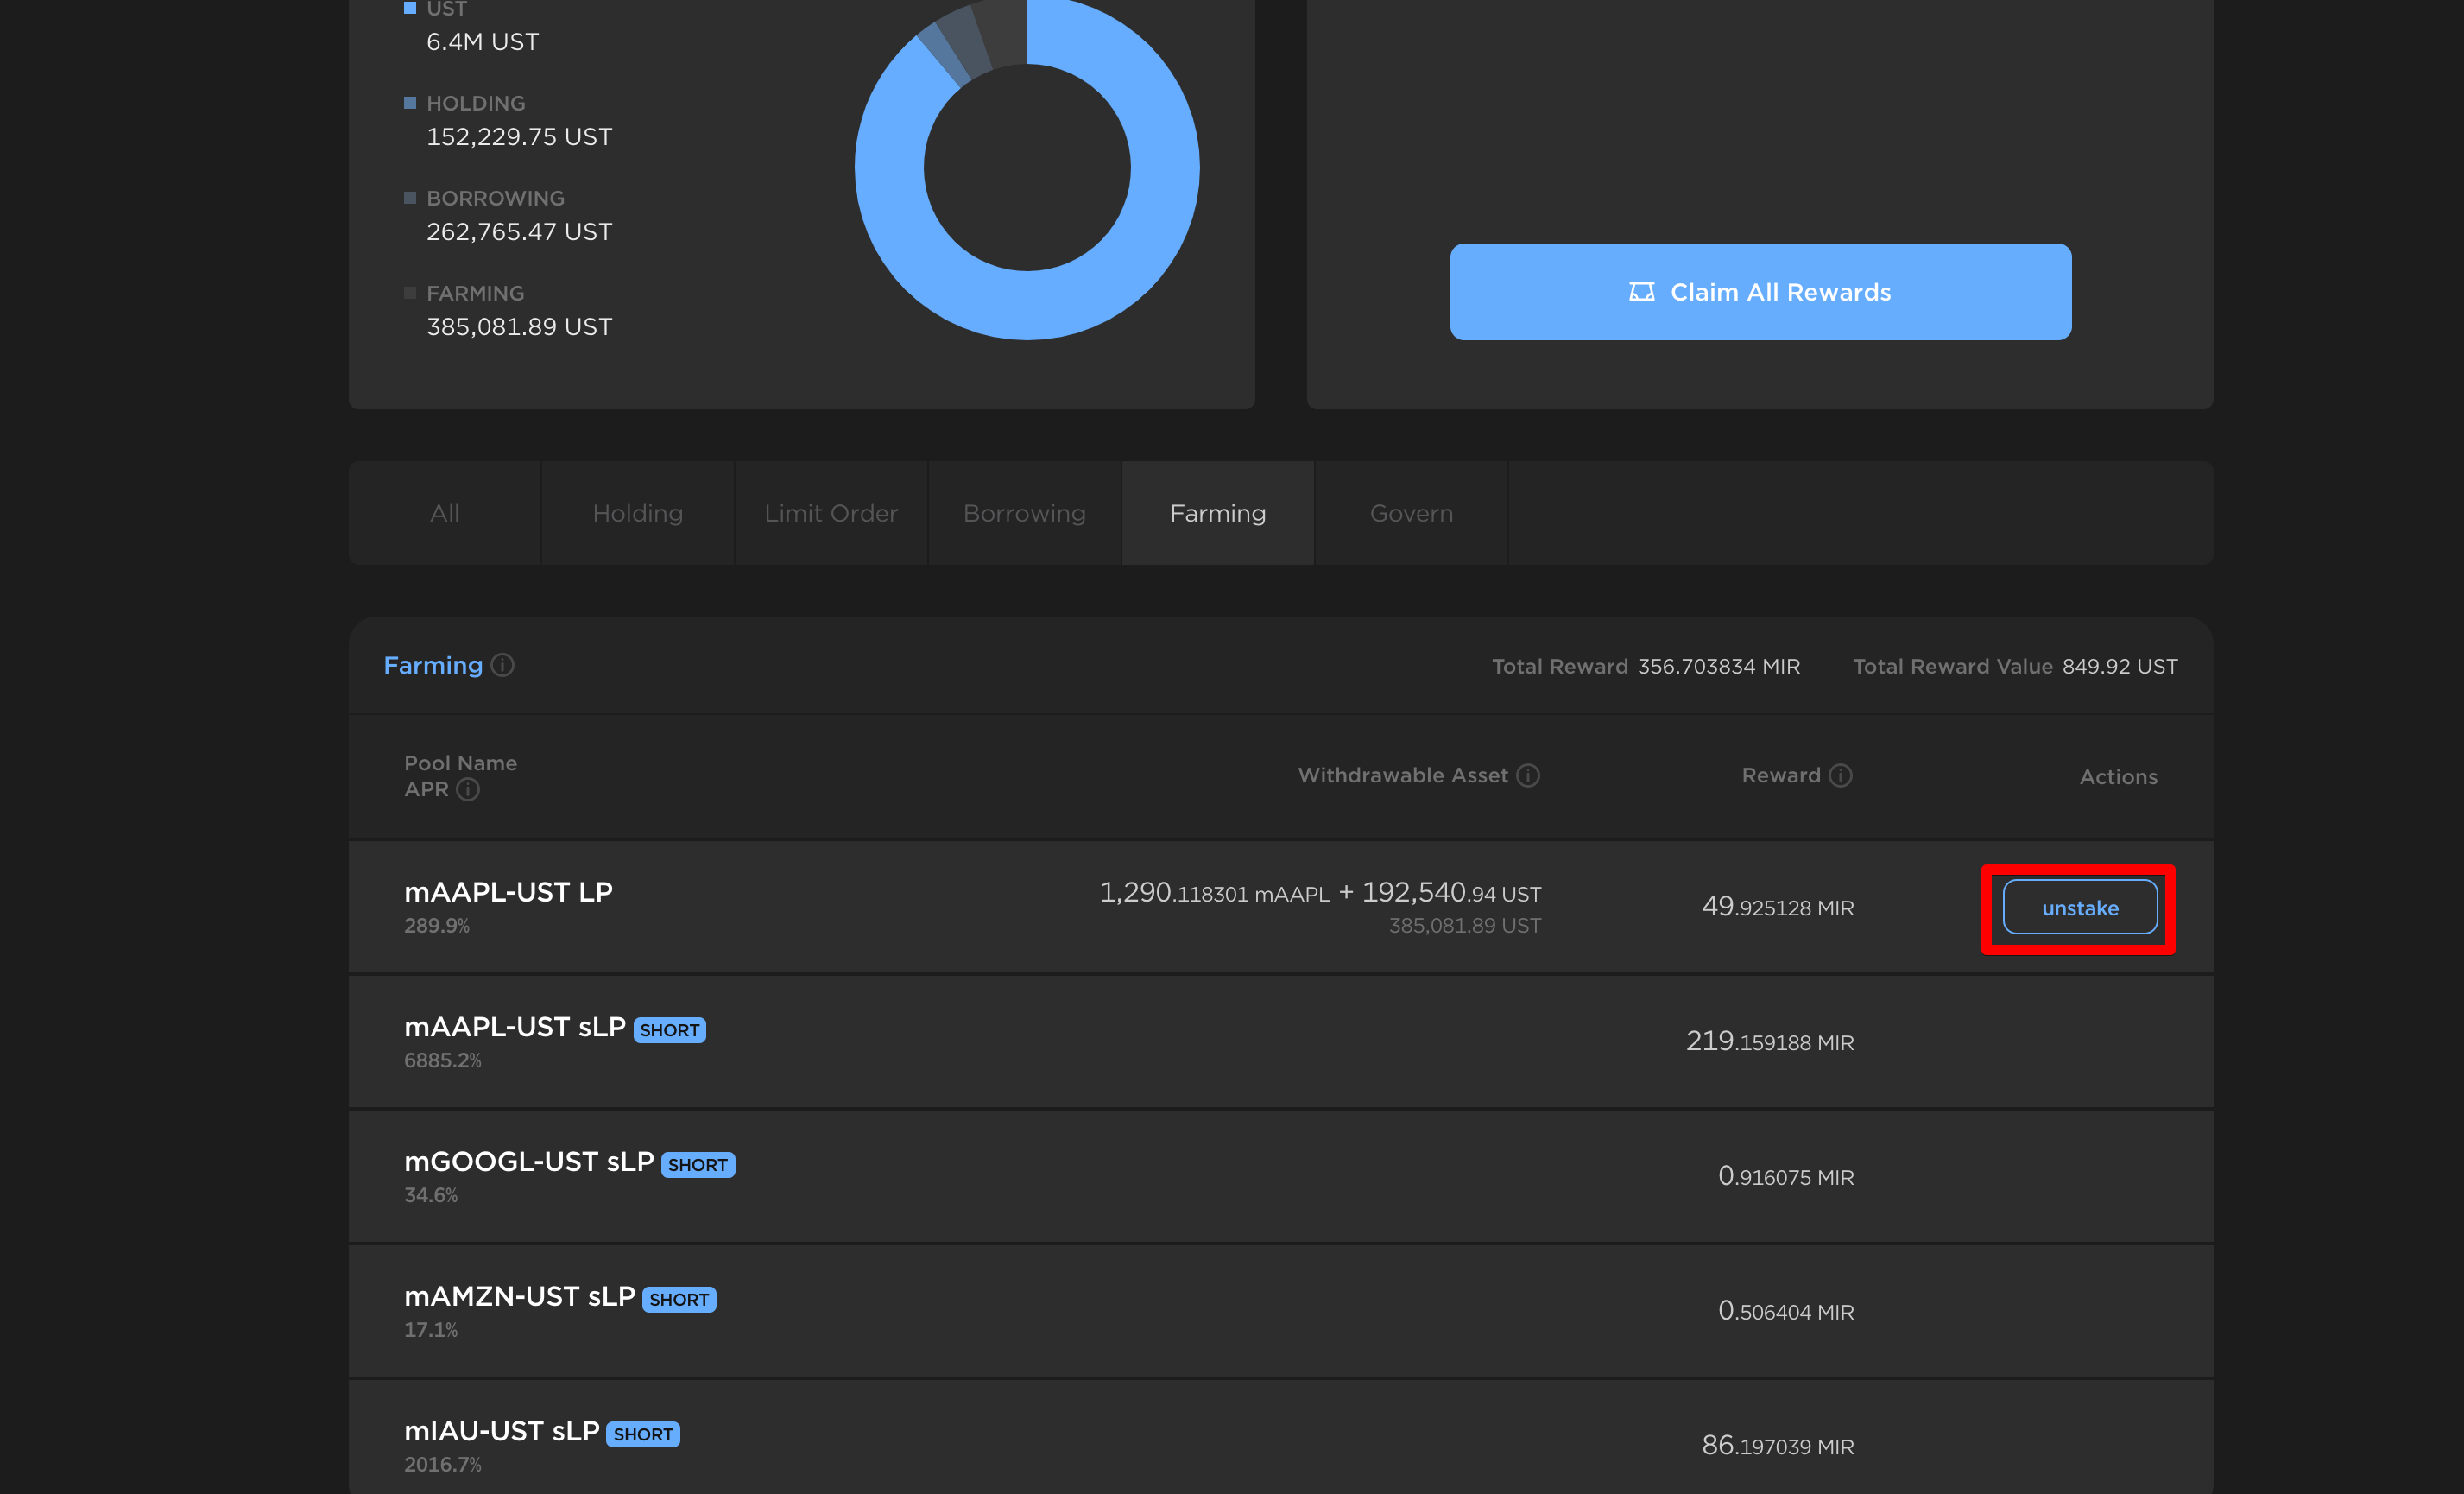Click the Withdrawable Asset info icon
Image resolution: width=2464 pixels, height=1494 pixels.
1528,775
